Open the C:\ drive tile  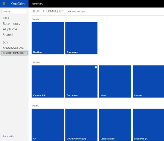tap(48, 125)
